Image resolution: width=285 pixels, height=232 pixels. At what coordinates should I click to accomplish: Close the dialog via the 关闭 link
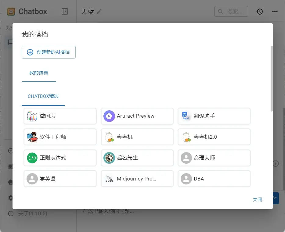[258, 199]
